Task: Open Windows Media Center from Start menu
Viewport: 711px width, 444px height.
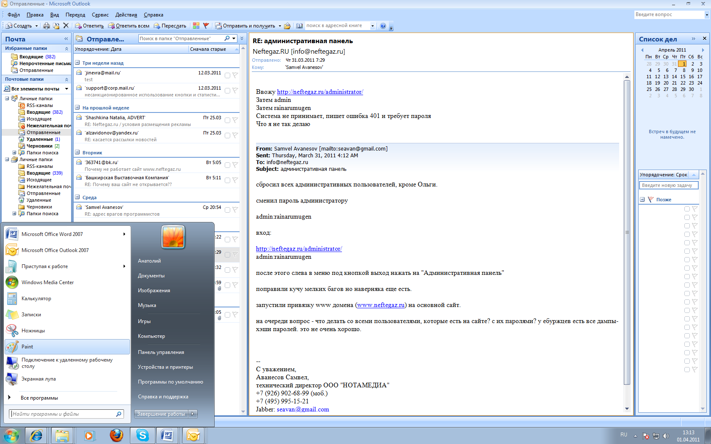Action: 67,282
